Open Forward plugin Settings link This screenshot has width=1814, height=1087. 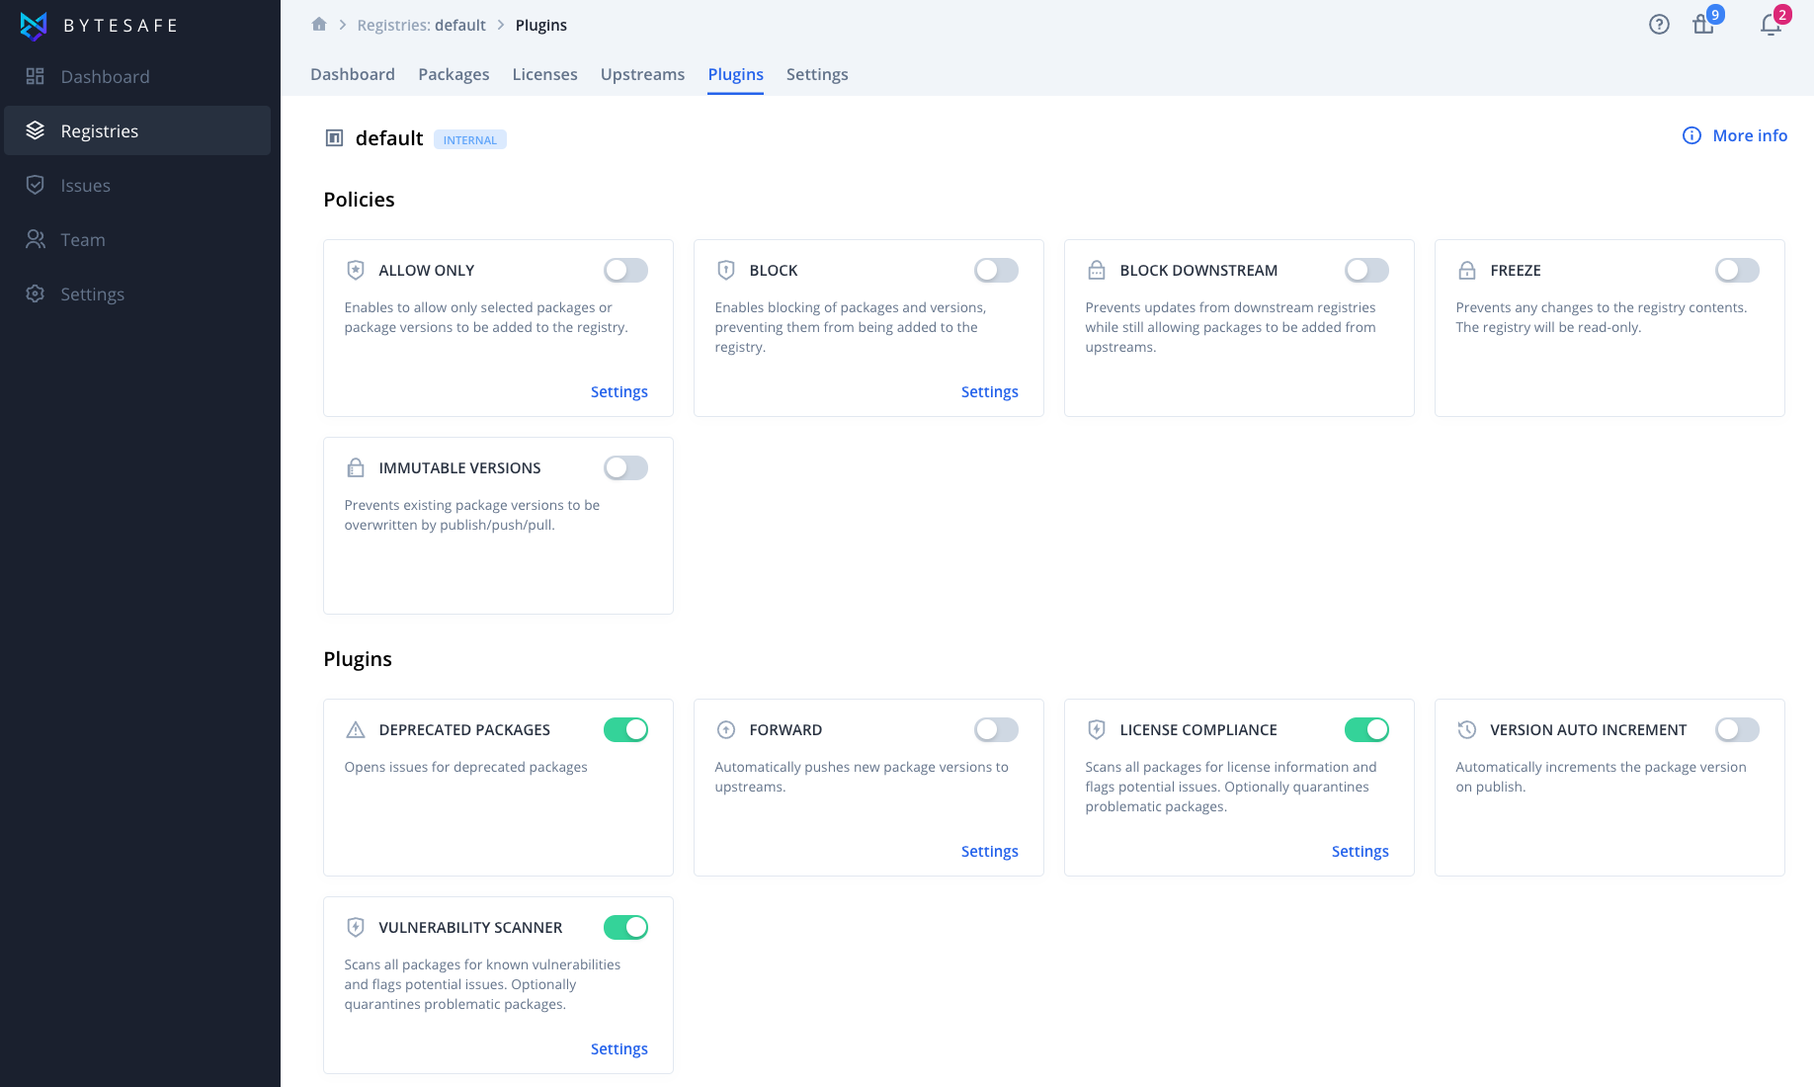(x=989, y=851)
